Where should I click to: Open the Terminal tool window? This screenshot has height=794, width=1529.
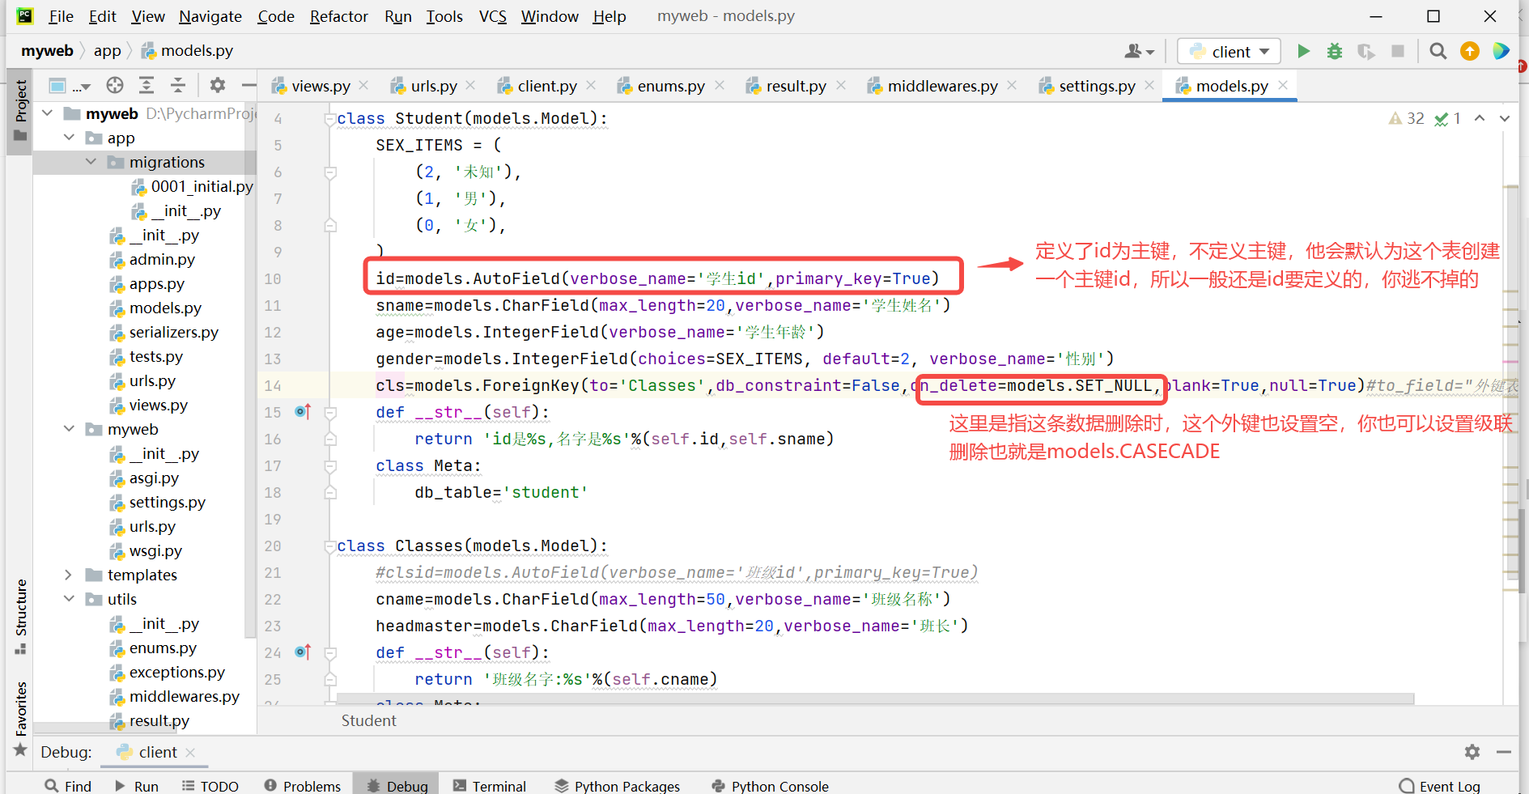tap(490, 786)
